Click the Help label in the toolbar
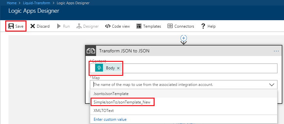The height and width of the screenshot is (124, 284). [x=211, y=26]
